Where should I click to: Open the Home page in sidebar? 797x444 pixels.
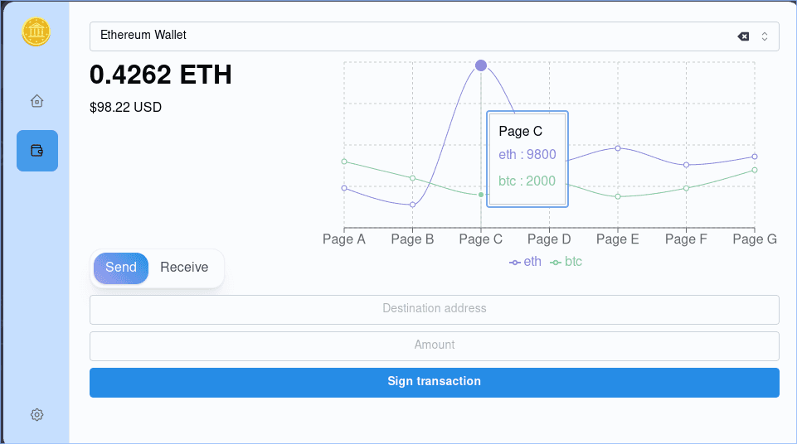click(x=36, y=101)
